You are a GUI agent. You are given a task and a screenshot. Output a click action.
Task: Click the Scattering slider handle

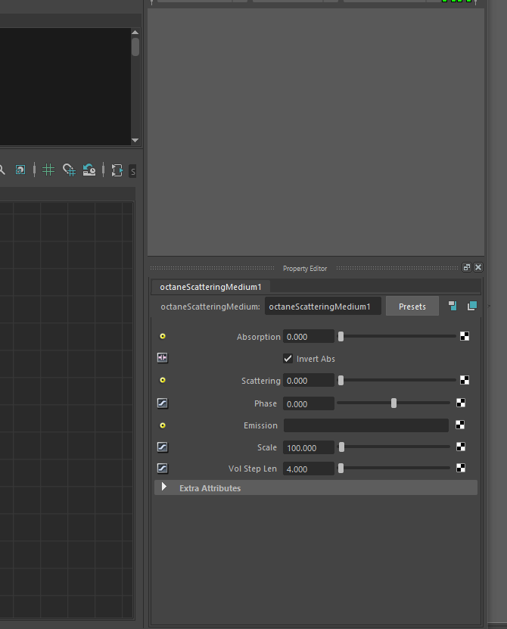(341, 380)
